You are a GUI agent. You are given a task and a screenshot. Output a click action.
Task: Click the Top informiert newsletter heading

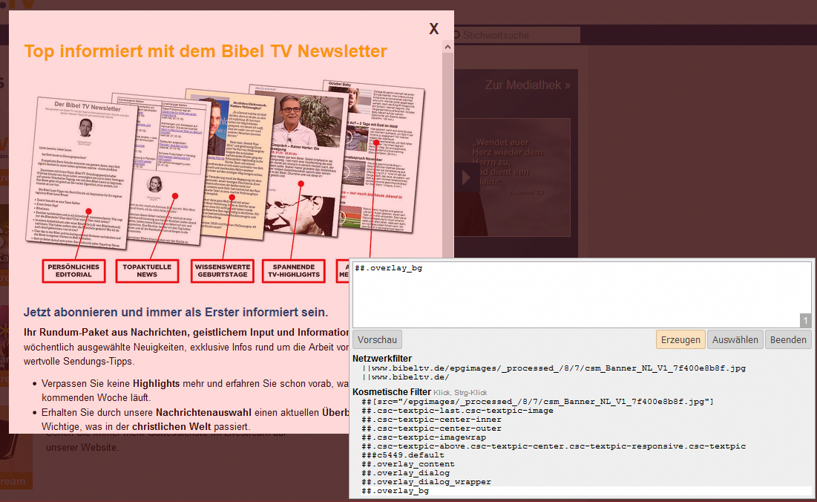coord(206,51)
